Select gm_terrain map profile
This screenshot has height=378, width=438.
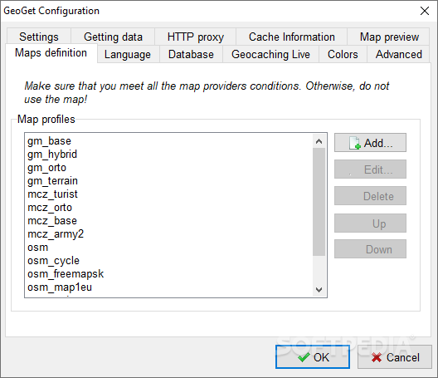(x=169, y=181)
